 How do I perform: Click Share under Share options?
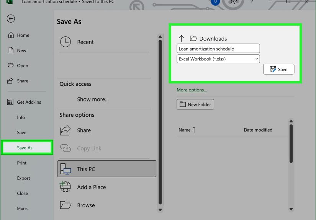pyautogui.click(x=84, y=130)
